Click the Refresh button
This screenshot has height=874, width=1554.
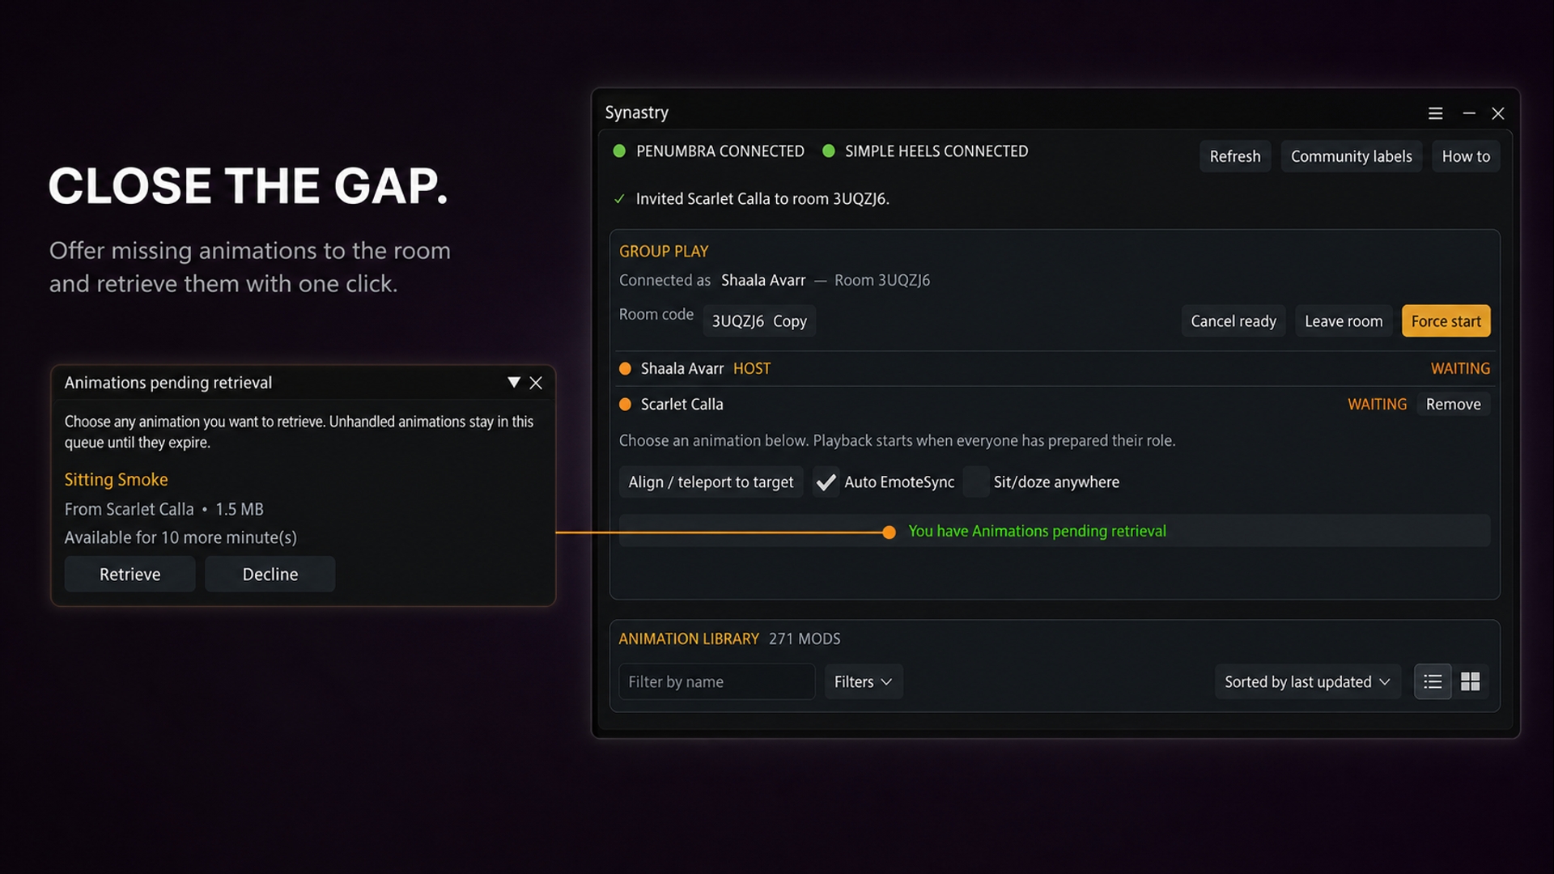tap(1235, 156)
